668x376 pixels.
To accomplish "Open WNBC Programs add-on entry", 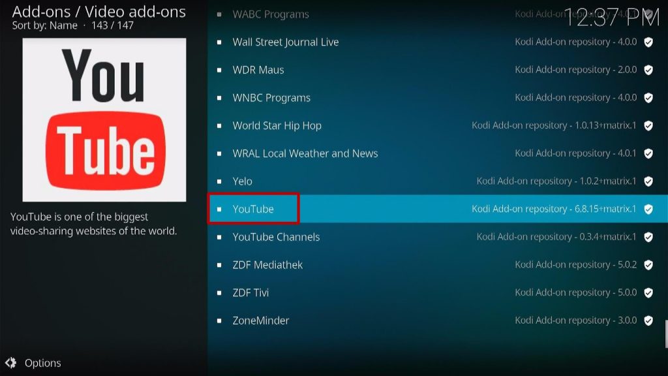I will (x=438, y=98).
